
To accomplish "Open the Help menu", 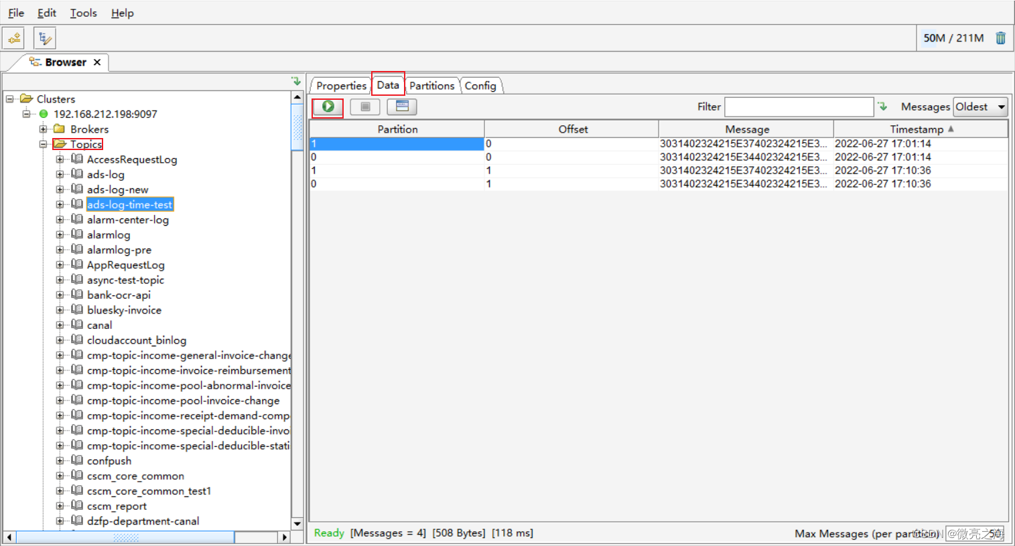I will coord(123,13).
